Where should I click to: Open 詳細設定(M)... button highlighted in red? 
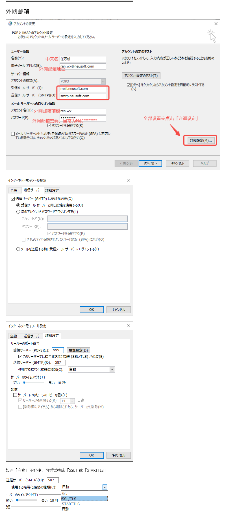coord(200,141)
